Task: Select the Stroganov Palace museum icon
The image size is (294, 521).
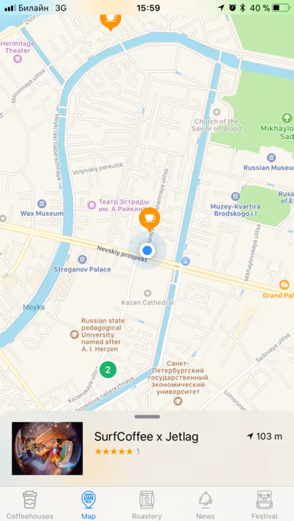Action: click(82, 259)
